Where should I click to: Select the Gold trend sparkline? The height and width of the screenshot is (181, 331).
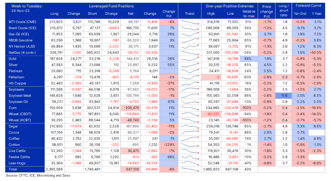(190, 59)
